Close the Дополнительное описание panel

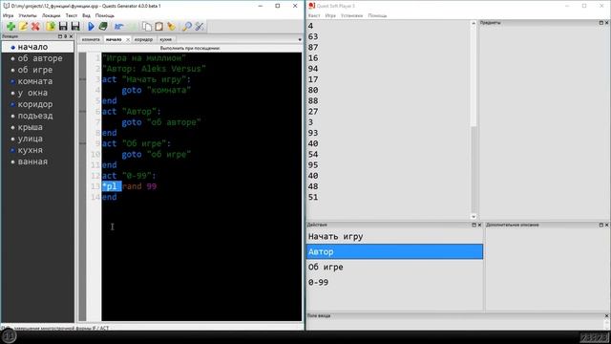click(x=606, y=226)
